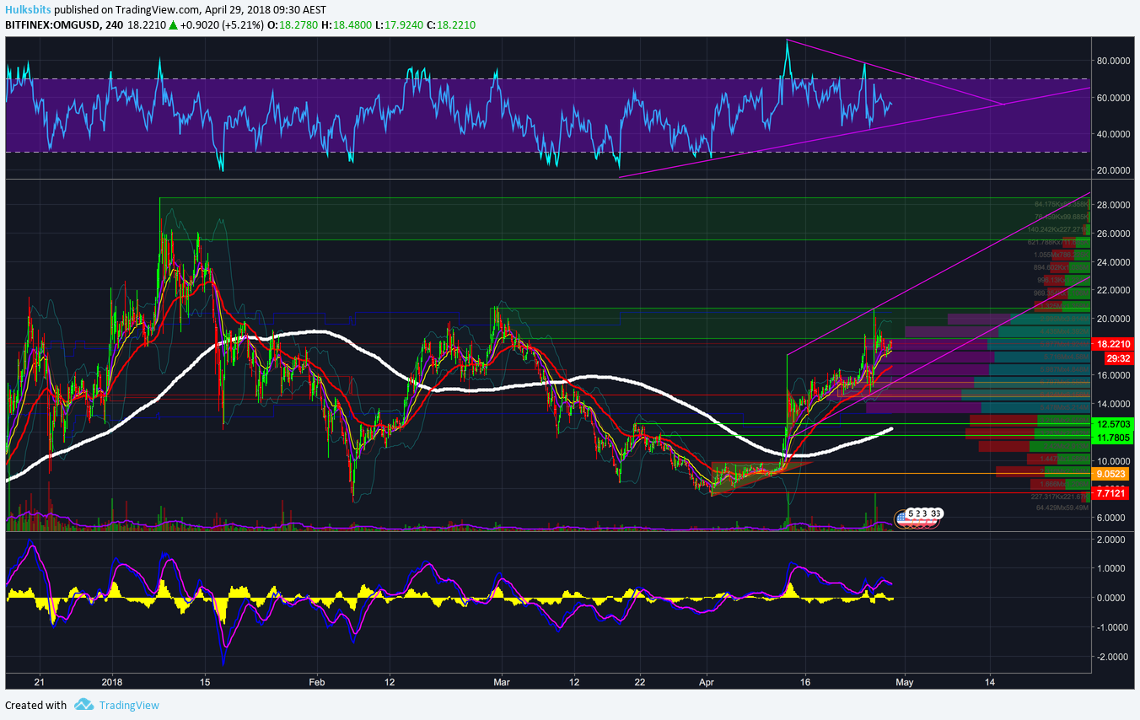
Task: Click the 28.0000 price axis value
Action: tap(1113, 205)
